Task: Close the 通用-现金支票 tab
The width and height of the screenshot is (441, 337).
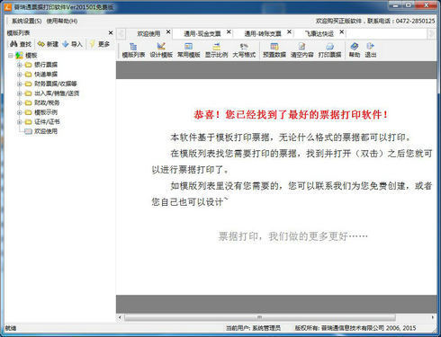Action: 229,31
